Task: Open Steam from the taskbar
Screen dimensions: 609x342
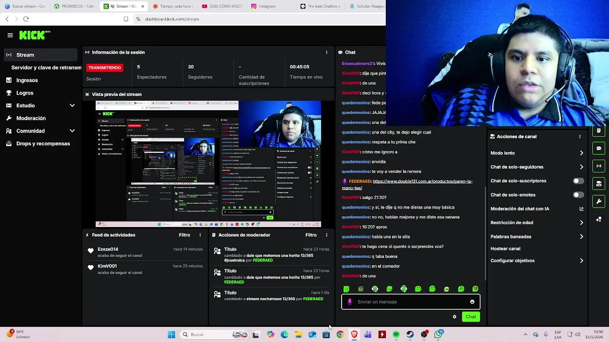Action: click(410, 334)
